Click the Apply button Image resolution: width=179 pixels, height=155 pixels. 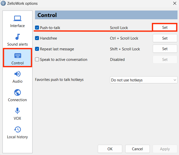click(x=165, y=149)
